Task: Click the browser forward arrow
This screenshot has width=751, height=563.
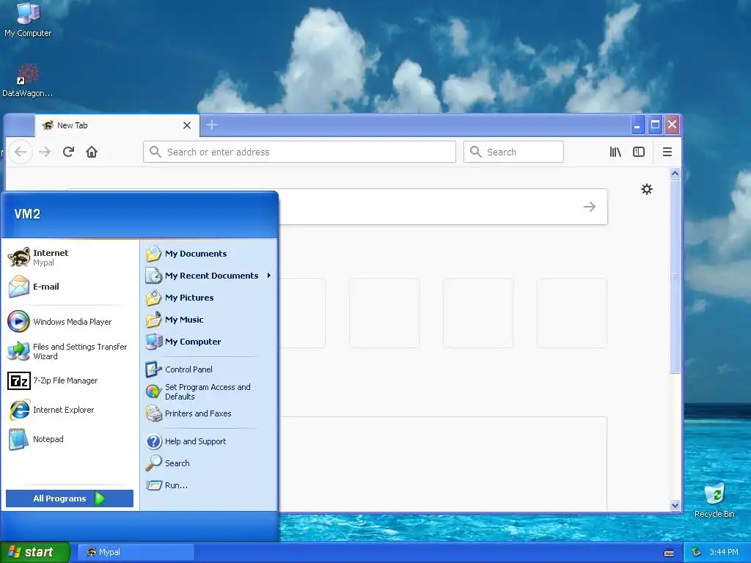Action: [45, 152]
